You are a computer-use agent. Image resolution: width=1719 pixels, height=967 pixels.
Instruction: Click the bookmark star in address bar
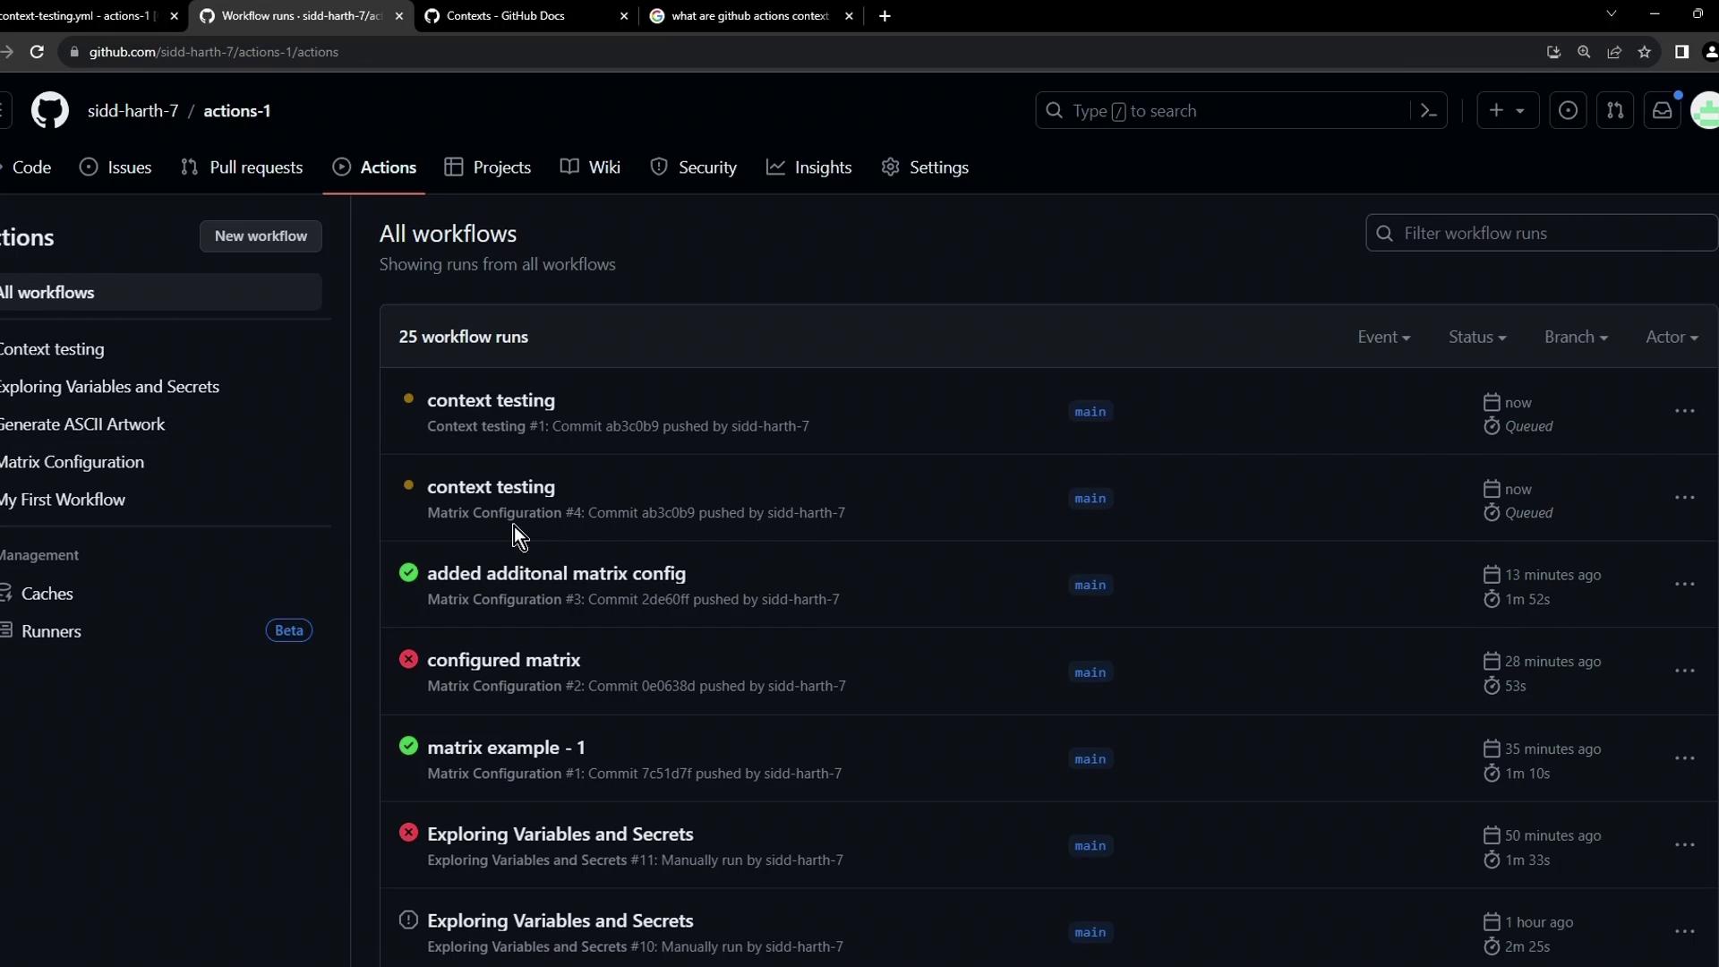pyautogui.click(x=1645, y=52)
